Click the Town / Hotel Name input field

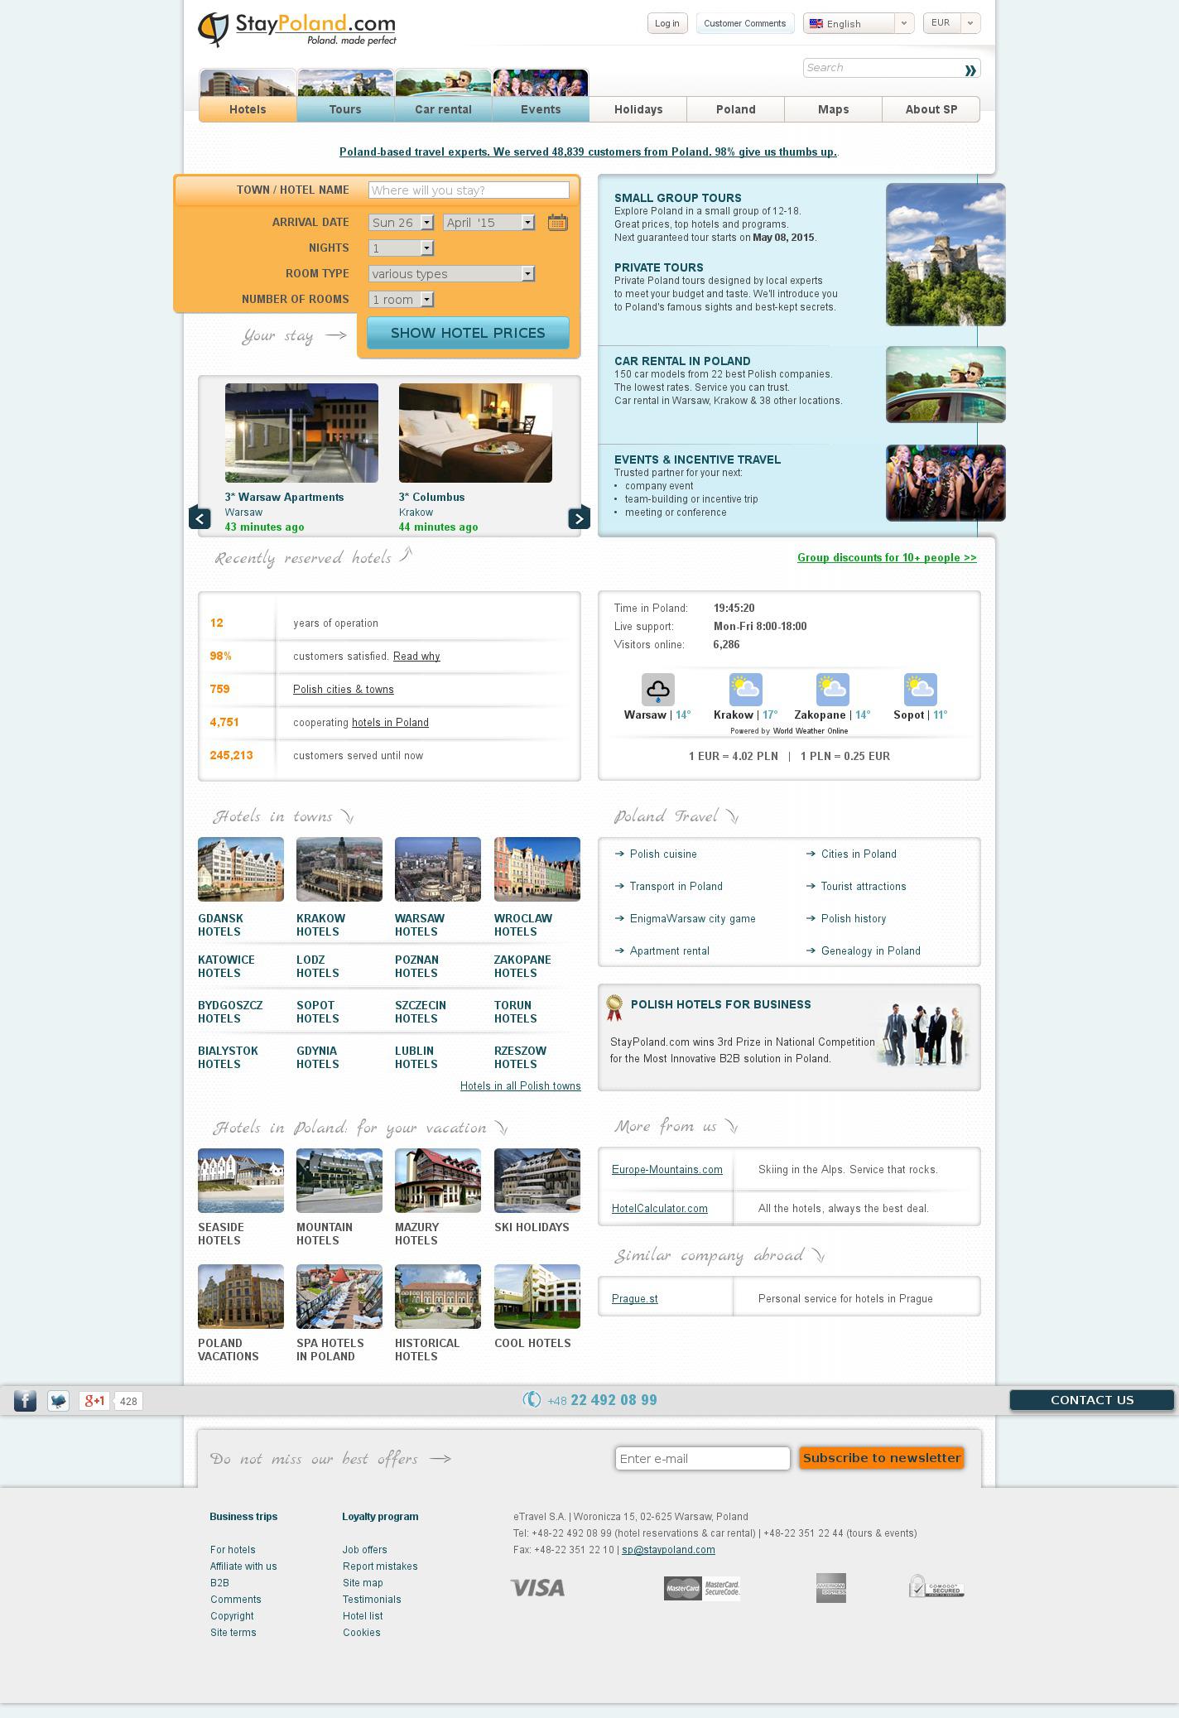click(469, 190)
